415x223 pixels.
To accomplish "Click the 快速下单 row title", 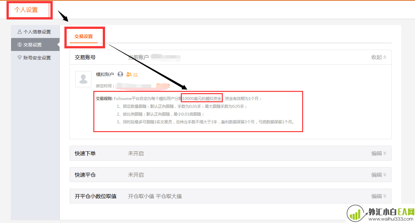I will click(85, 153).
